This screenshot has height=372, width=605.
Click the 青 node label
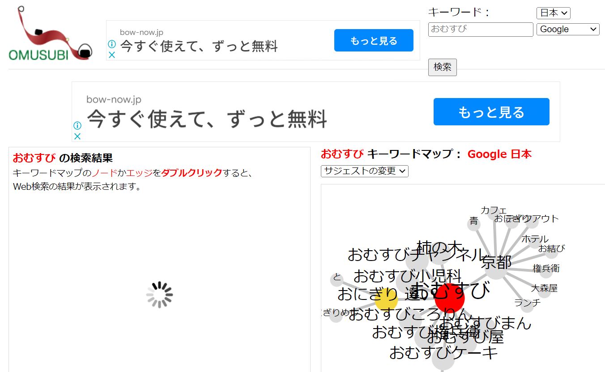474,221
